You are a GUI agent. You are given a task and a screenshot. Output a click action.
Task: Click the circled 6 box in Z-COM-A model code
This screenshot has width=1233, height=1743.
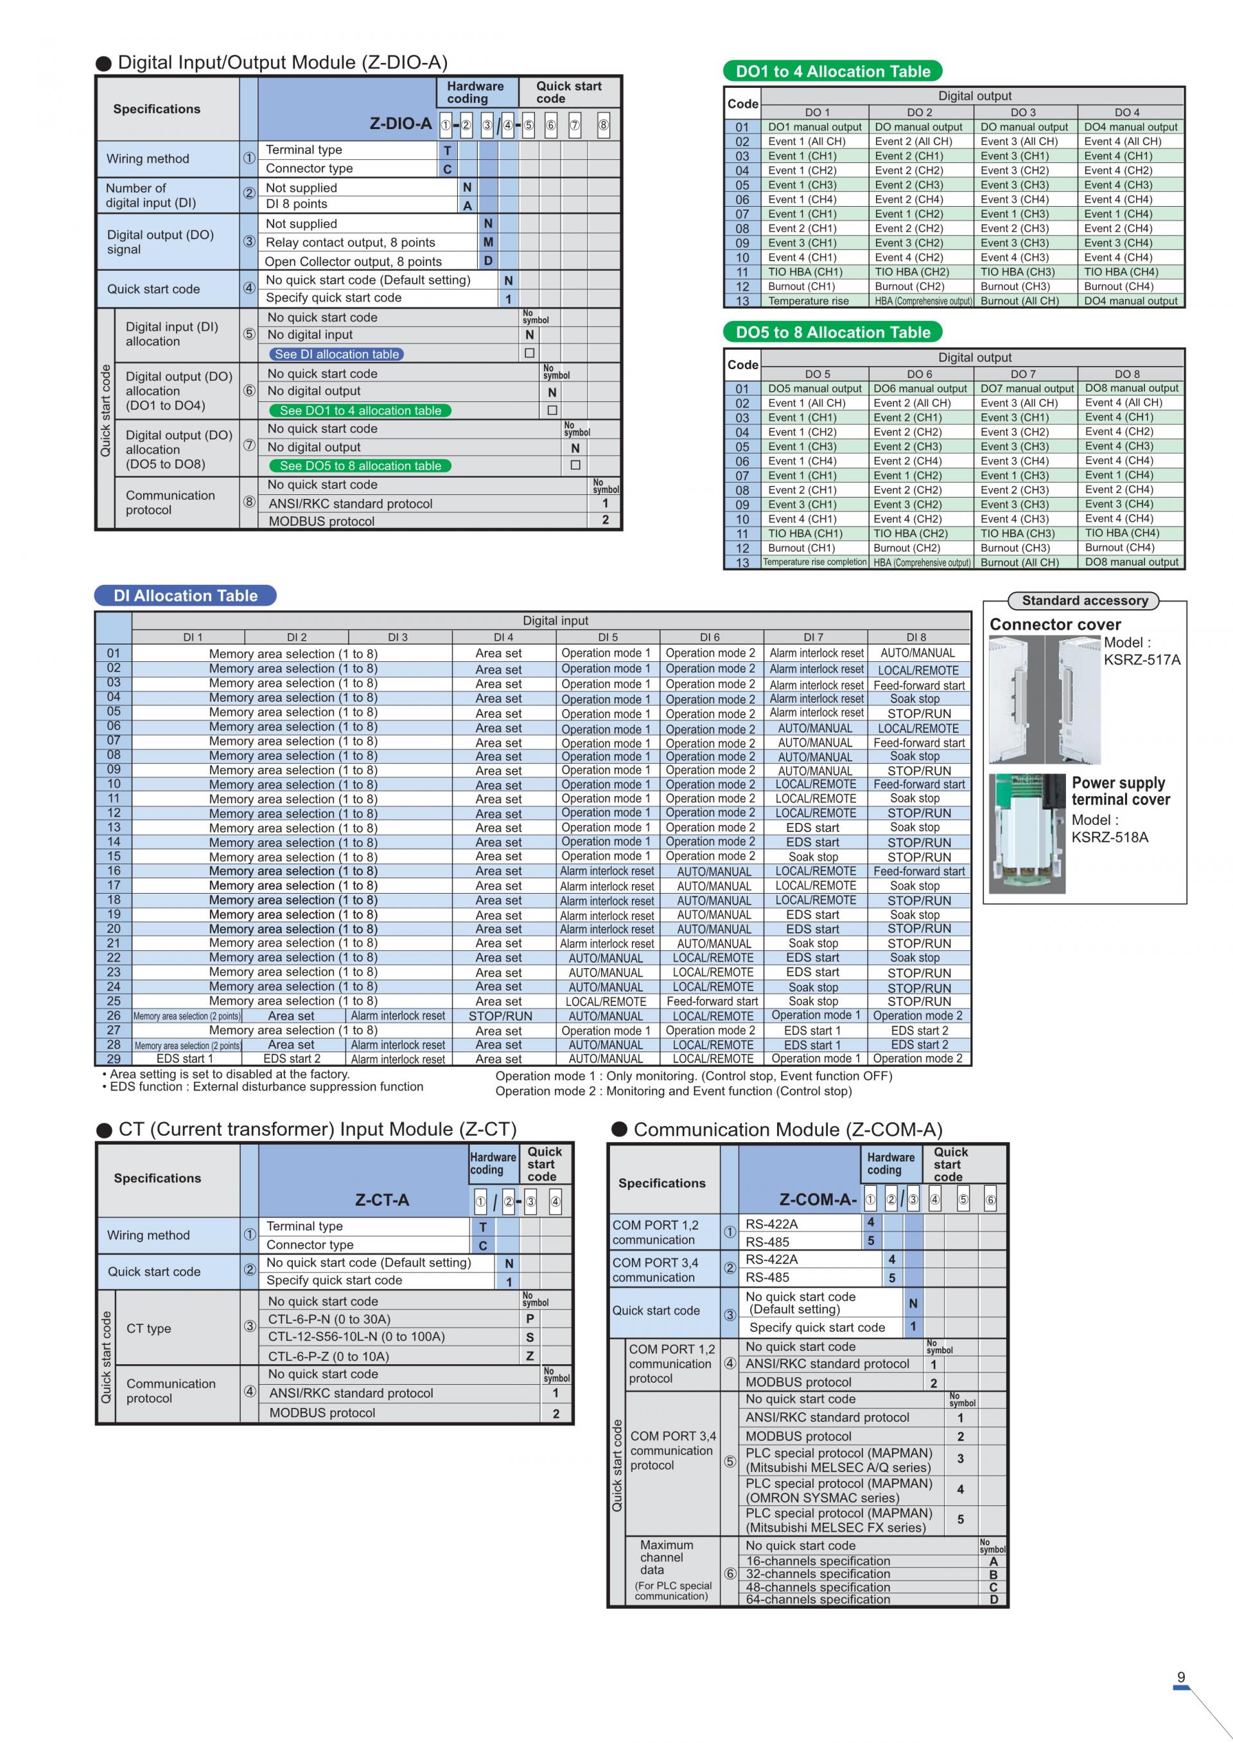pyautogui.click(x=990, y=1201)
